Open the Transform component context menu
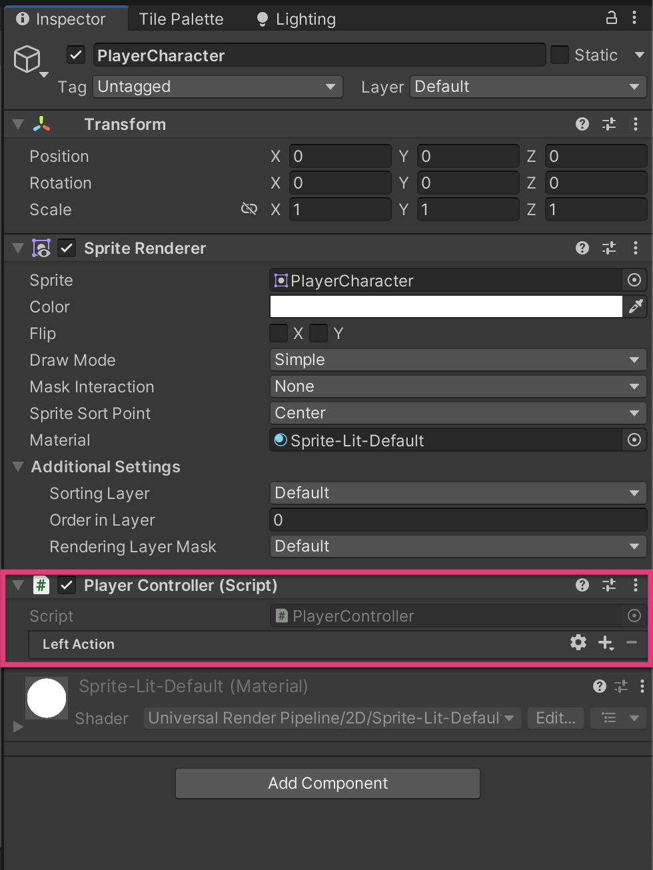 click(x=636, y=124)
